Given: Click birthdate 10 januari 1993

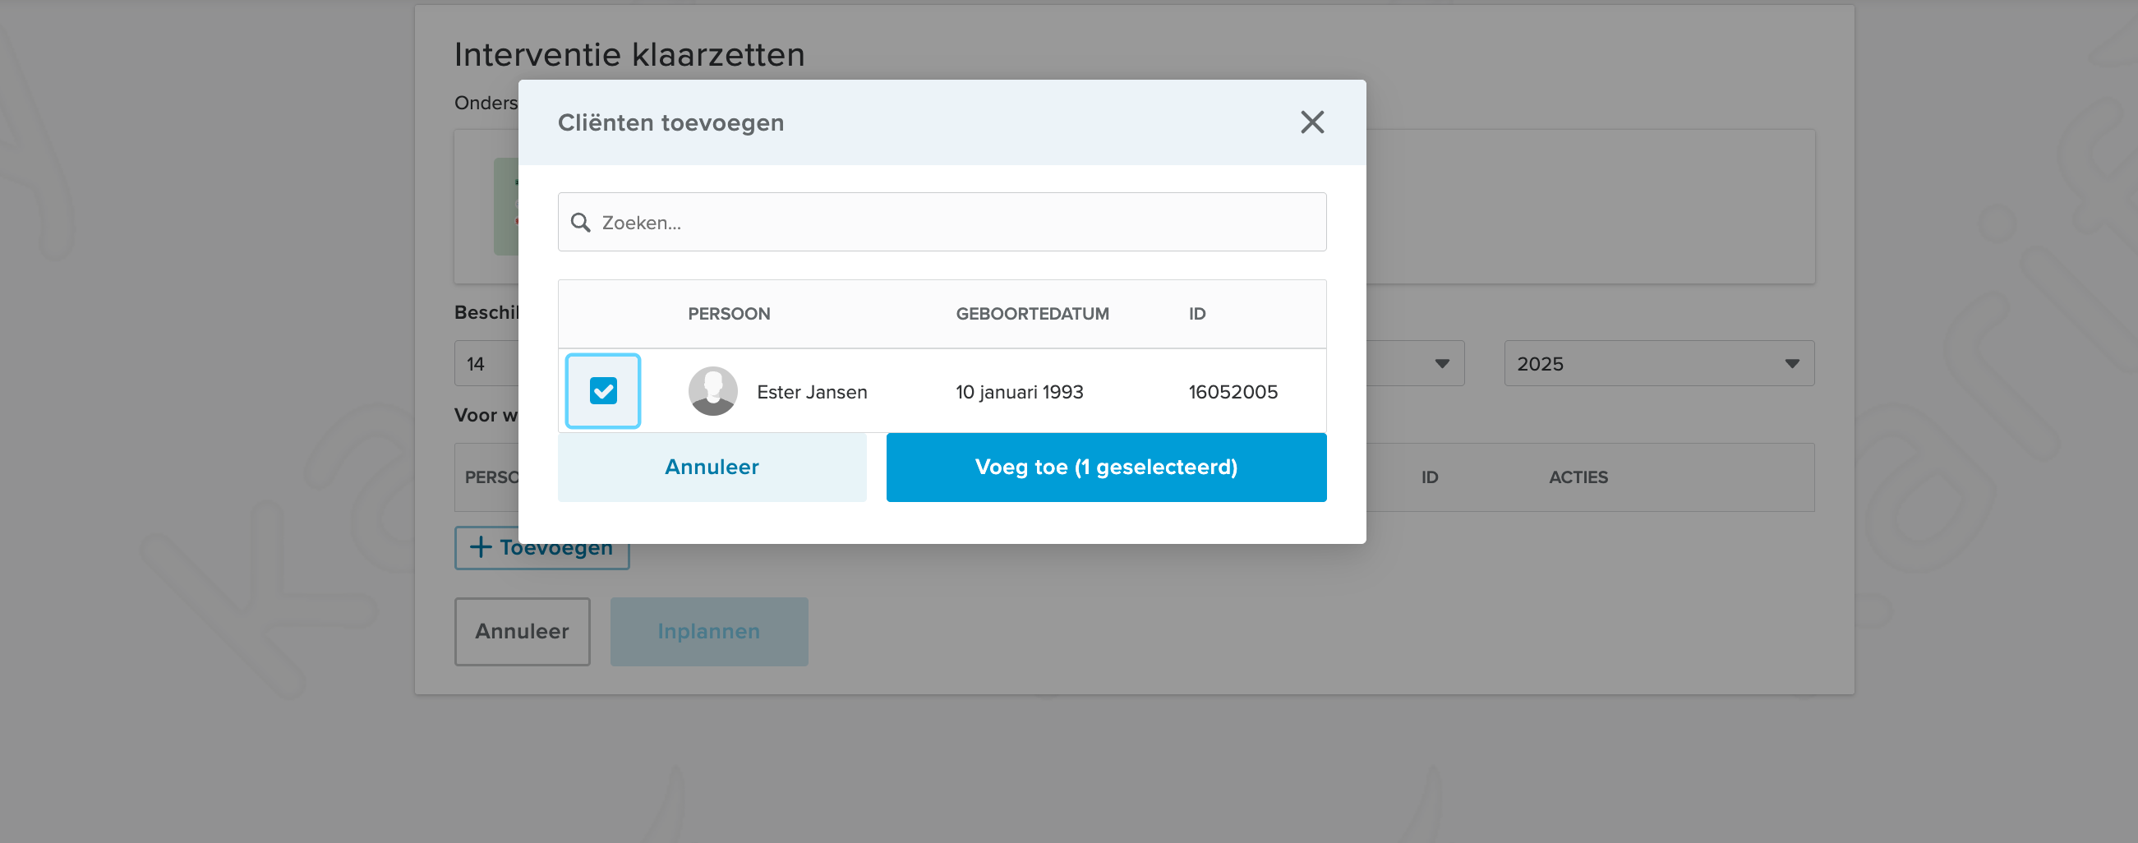Looking at the screenshot, I should coord(1019,392).
